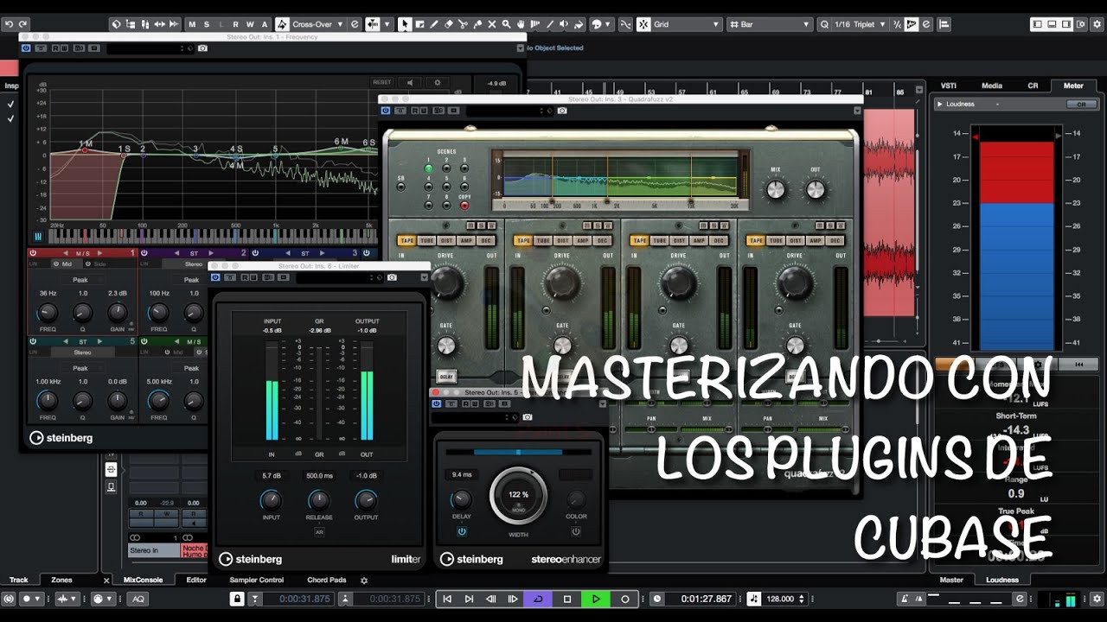
Task: Open the Bar grid type dropdown
Action: pos(771,24)
